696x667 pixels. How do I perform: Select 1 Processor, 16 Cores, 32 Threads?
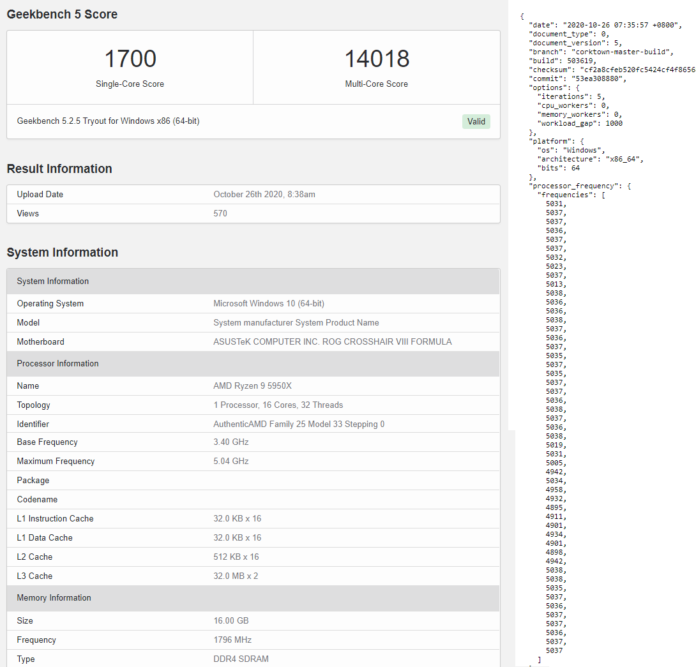click(x=278, y=405)
